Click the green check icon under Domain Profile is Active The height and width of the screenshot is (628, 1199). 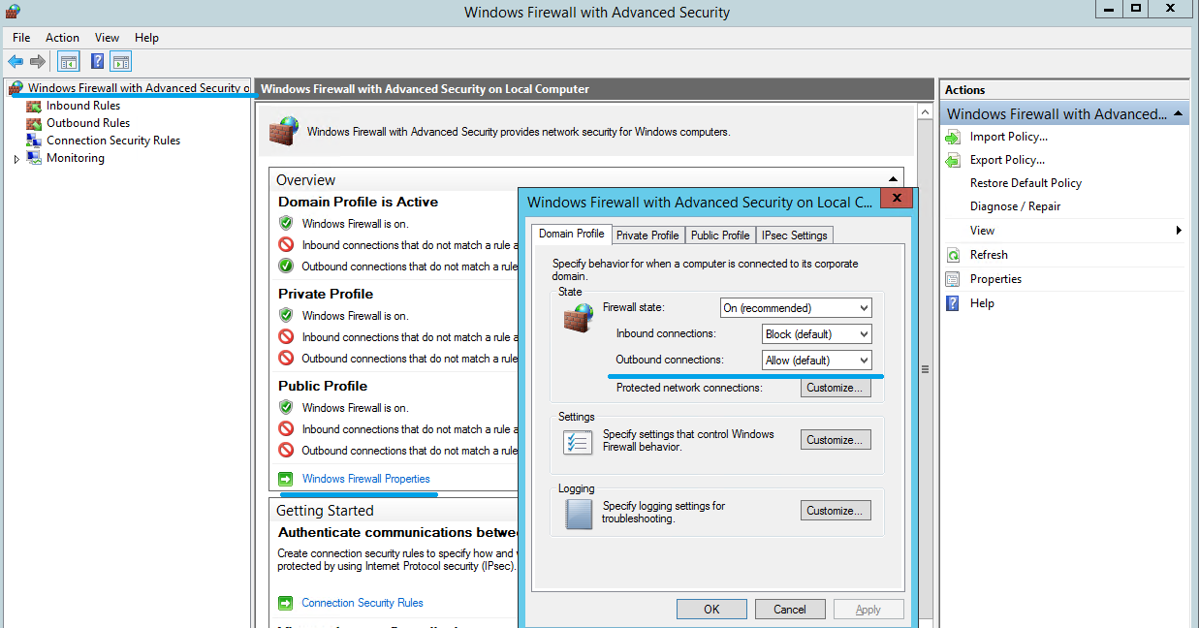[x=286, y=223]
